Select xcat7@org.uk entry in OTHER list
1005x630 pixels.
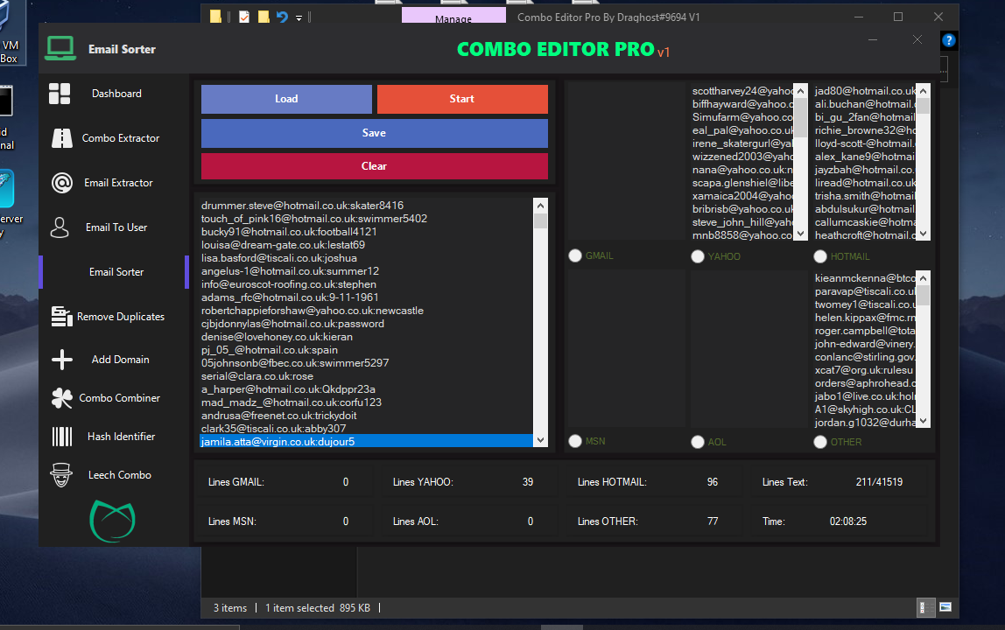(865, 370)
